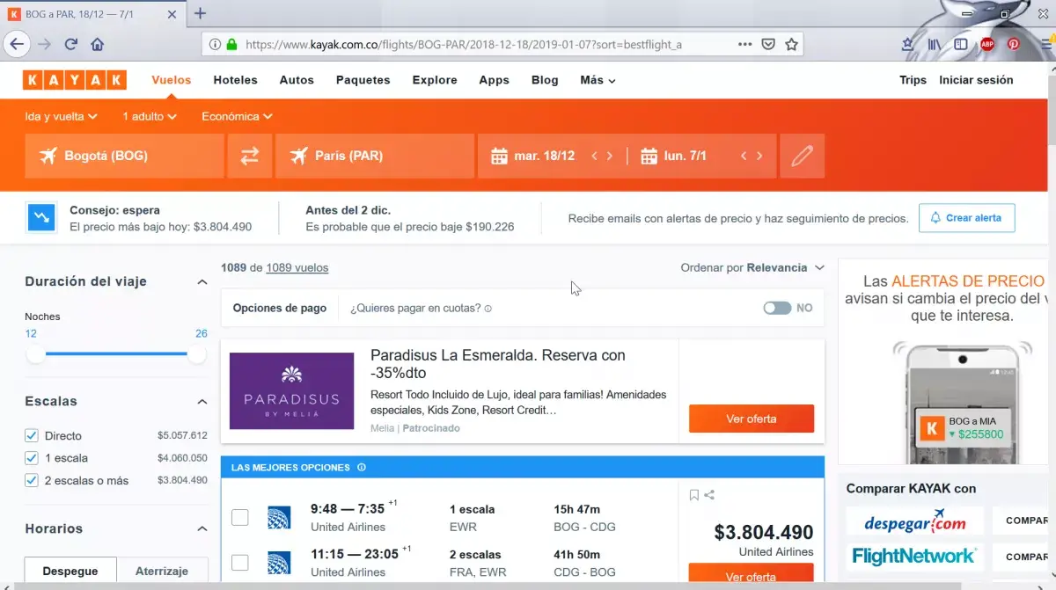
Task: Select the 11:15 — 23:05 flight checkbox
Action: tap(239, 563)
